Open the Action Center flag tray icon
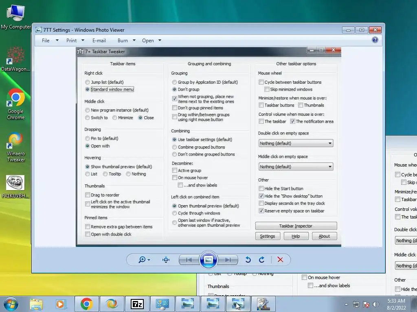 pos(366,304)
